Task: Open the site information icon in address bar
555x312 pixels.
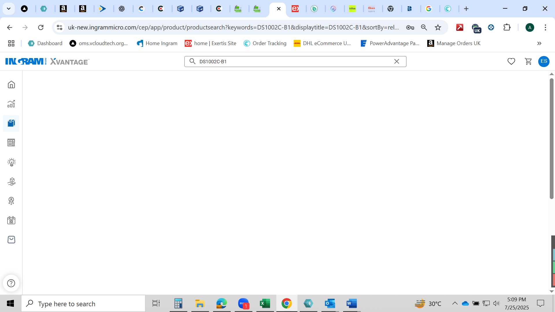Action: pyautogui.click(x=59, y=27)
